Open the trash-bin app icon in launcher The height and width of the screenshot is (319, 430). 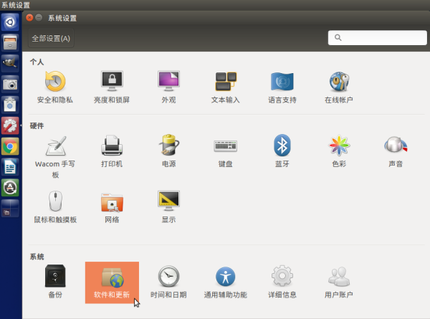pyautogui.click(x=10, y=105)
